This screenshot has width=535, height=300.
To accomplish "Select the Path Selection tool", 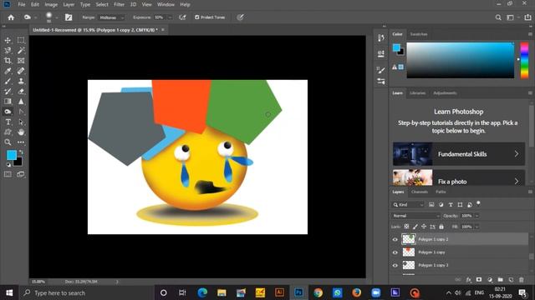I will pyautogui.click(x=21, y=122).
